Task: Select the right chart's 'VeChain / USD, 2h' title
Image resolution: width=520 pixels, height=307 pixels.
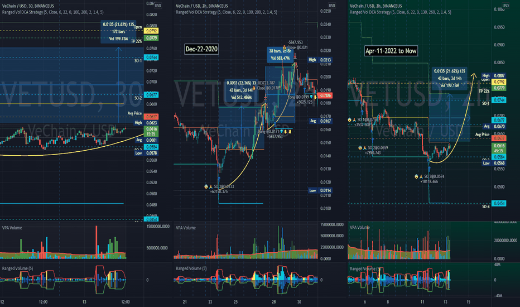Action: 375,6
